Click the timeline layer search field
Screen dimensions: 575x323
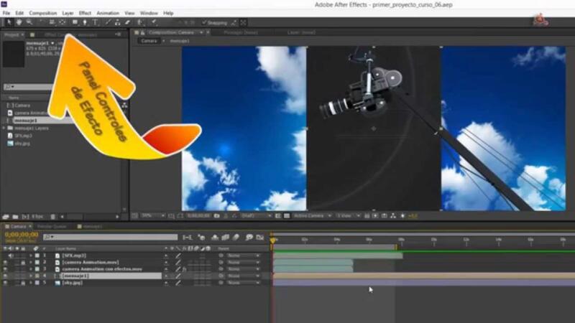tap(110, 238)
